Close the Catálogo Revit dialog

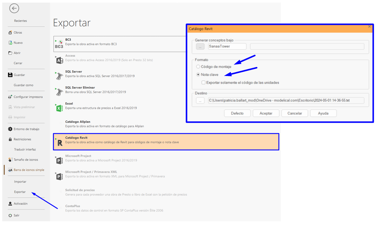[370, 27]
